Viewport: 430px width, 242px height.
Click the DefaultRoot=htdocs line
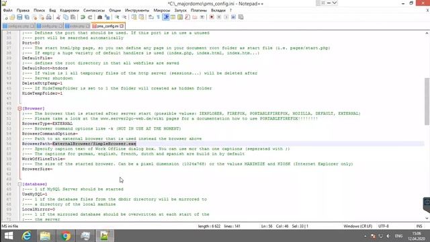tap(45, 68)
